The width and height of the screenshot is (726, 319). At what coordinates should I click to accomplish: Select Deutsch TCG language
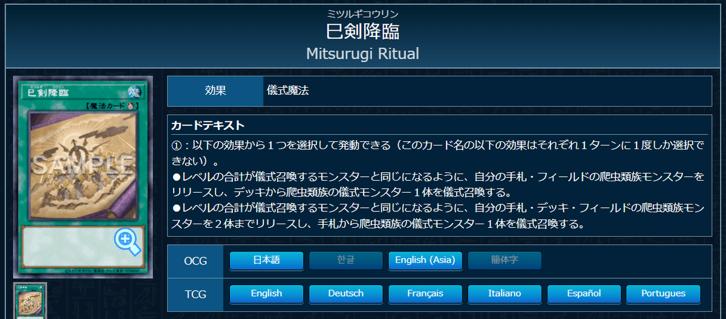pos(346,294)
